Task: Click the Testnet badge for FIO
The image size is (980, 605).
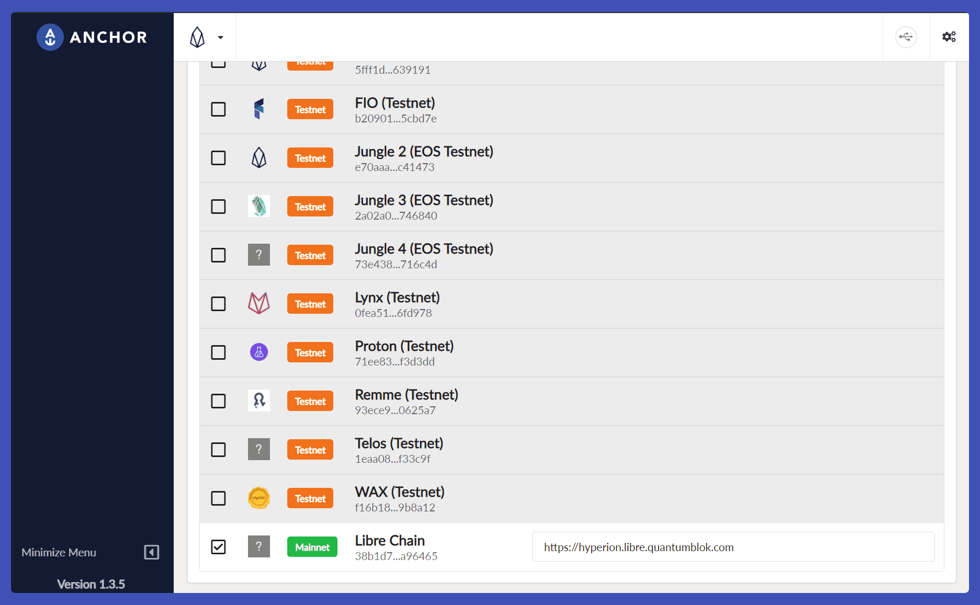Action: point(310,109)
